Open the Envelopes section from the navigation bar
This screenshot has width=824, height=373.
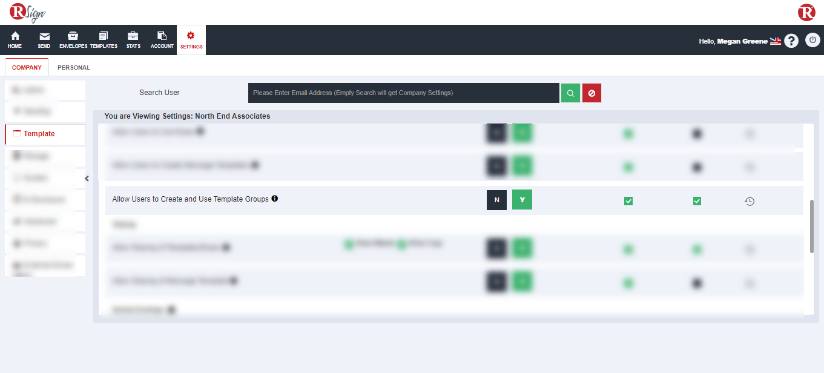click(x=73, y=39)
